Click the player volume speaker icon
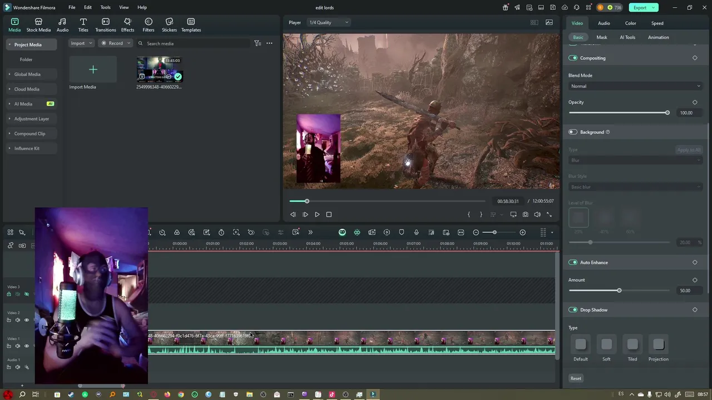Viewport: 712px width, 400px height. pyautogui.click(x=537, y=214)
